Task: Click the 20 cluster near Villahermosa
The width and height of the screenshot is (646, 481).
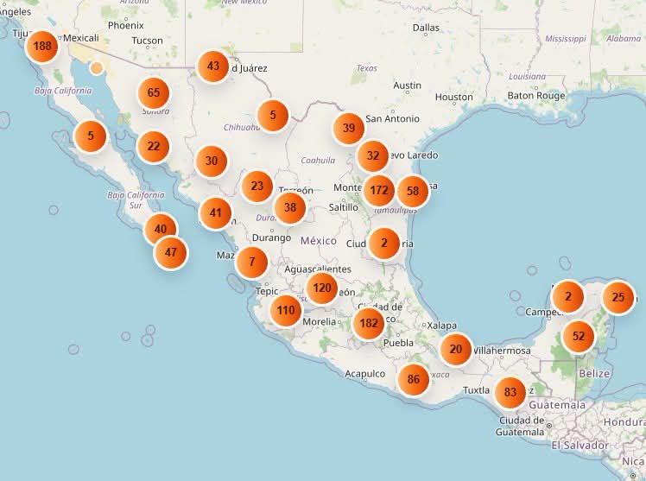Action: [456, 350]
